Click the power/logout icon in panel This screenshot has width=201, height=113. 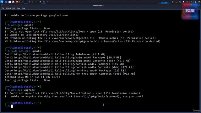click(199, 2)
